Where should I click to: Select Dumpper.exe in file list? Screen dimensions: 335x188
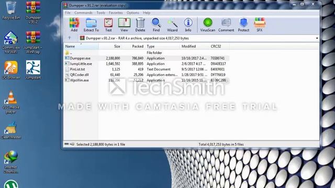(x=147, y=58)
